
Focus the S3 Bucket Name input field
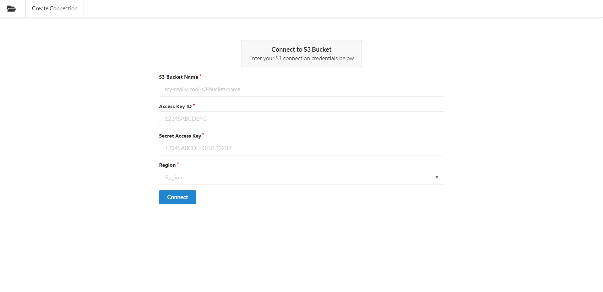click(301, 89)
